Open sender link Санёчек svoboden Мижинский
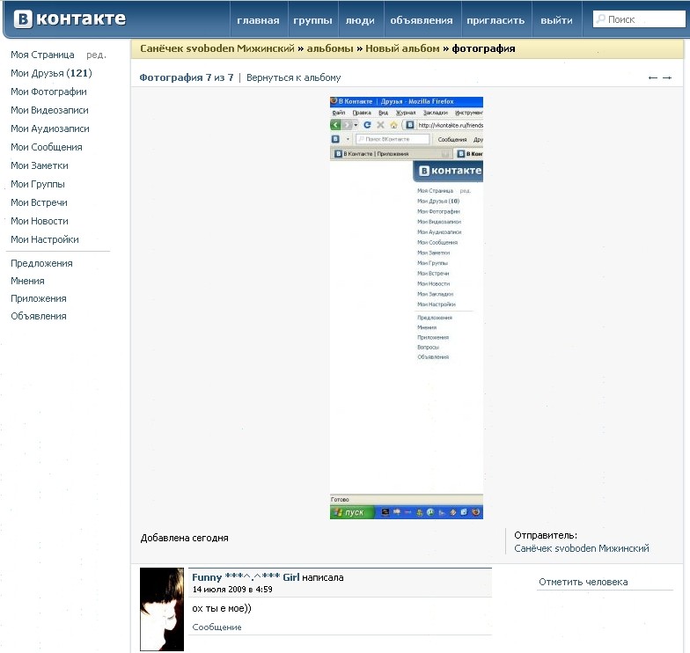 (581, 548)
